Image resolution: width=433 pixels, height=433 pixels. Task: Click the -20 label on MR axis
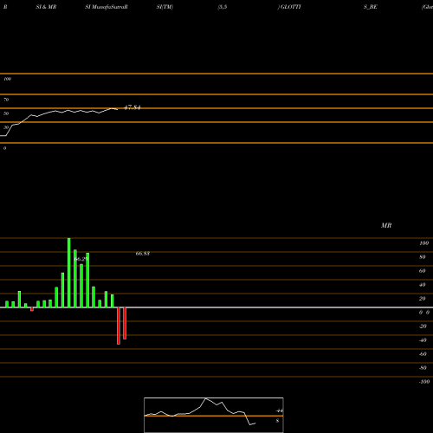[x=423, y=326]
